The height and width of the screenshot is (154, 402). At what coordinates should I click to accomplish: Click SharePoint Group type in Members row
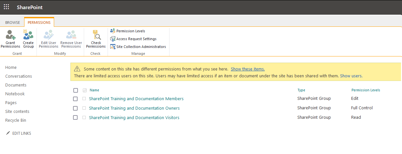pos(314,98)
